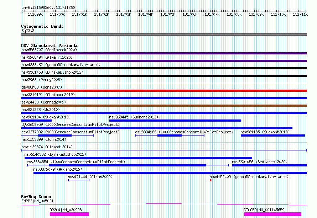Viewport: 317px width, 218px height.
Task: Click the gray 6q23.2 cytogenetic band bar
Action: pyautogui.click(x=164, y=34)
